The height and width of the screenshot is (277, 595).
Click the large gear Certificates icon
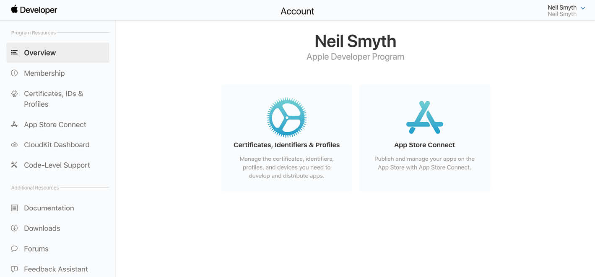(287, 118)
